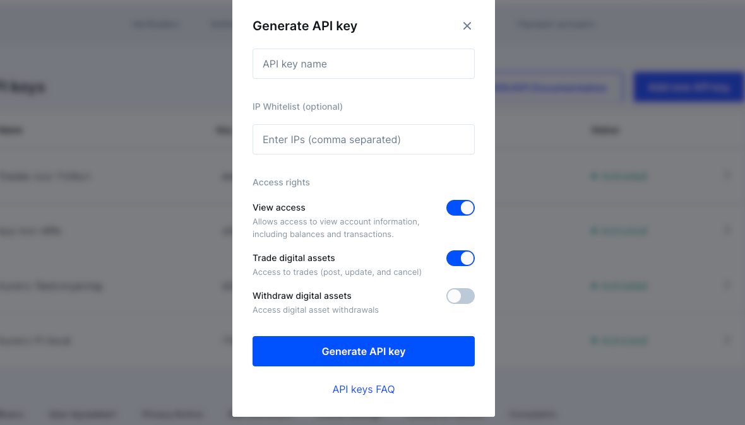Viewport: 745px width, 425px height.
Task: Focus the API key name input field
Action: pyautogui.click(x=364, y=64)
